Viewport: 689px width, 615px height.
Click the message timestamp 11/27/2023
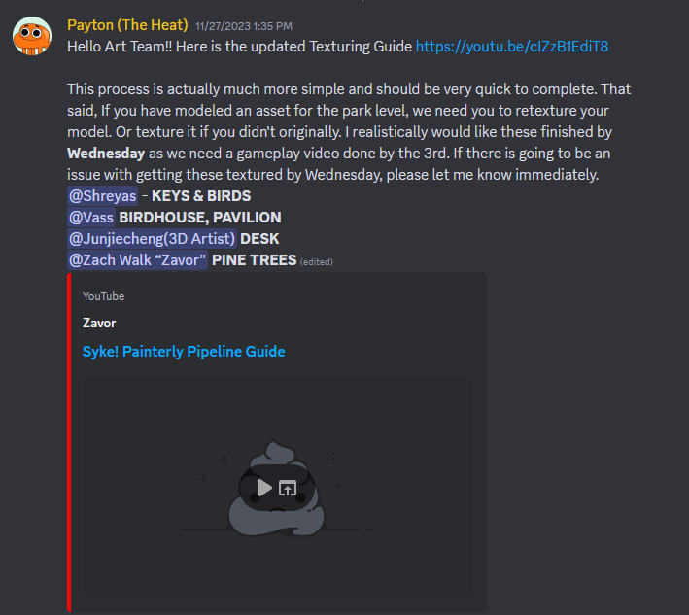tap(244, 26)
